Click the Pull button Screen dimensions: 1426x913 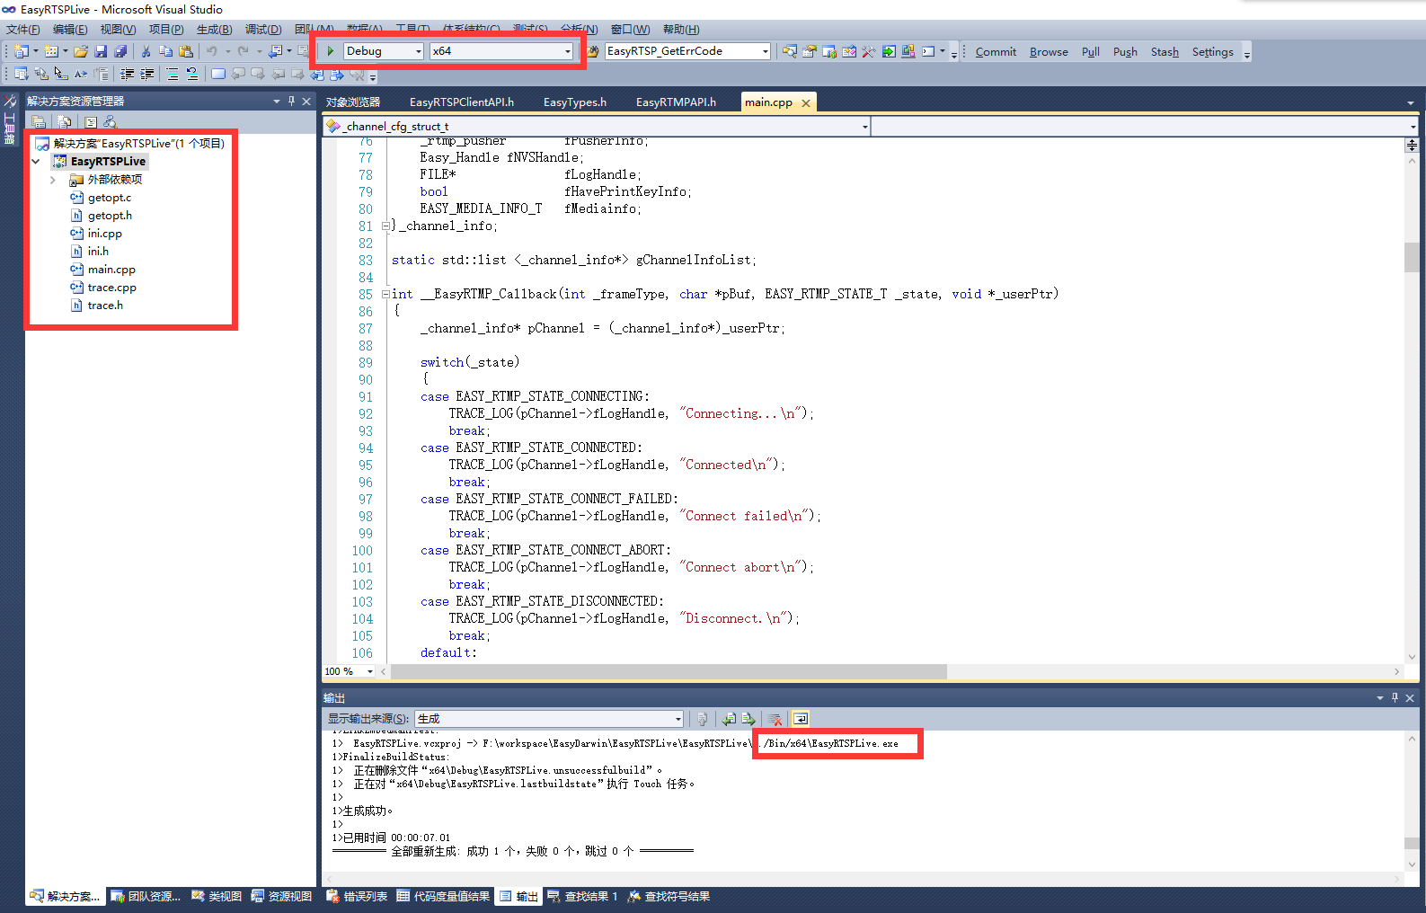[1091, 52]
